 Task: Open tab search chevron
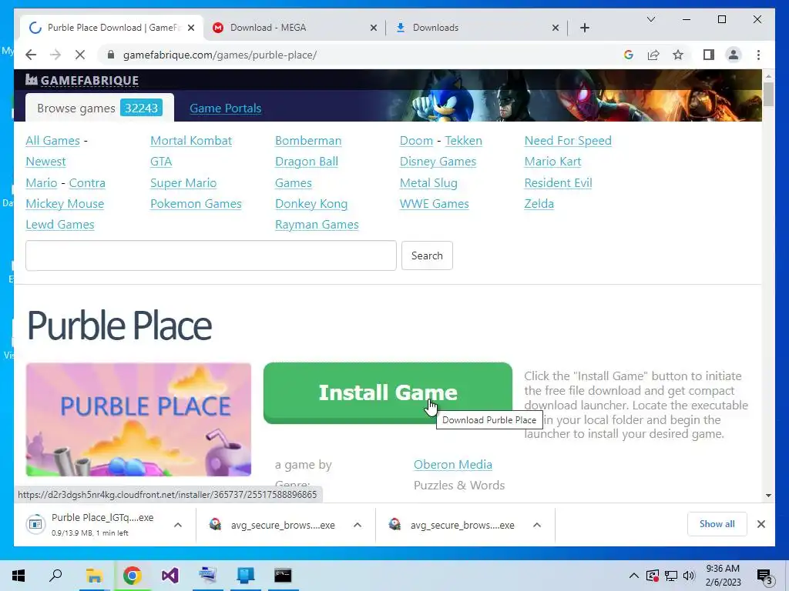pos(650,19)
